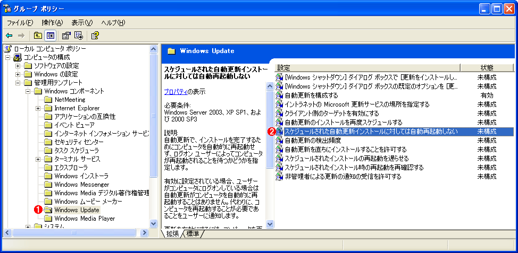518x253 pixels.
Task: Collapse the 管理用テンプレート node
Action: coord(18,83)
